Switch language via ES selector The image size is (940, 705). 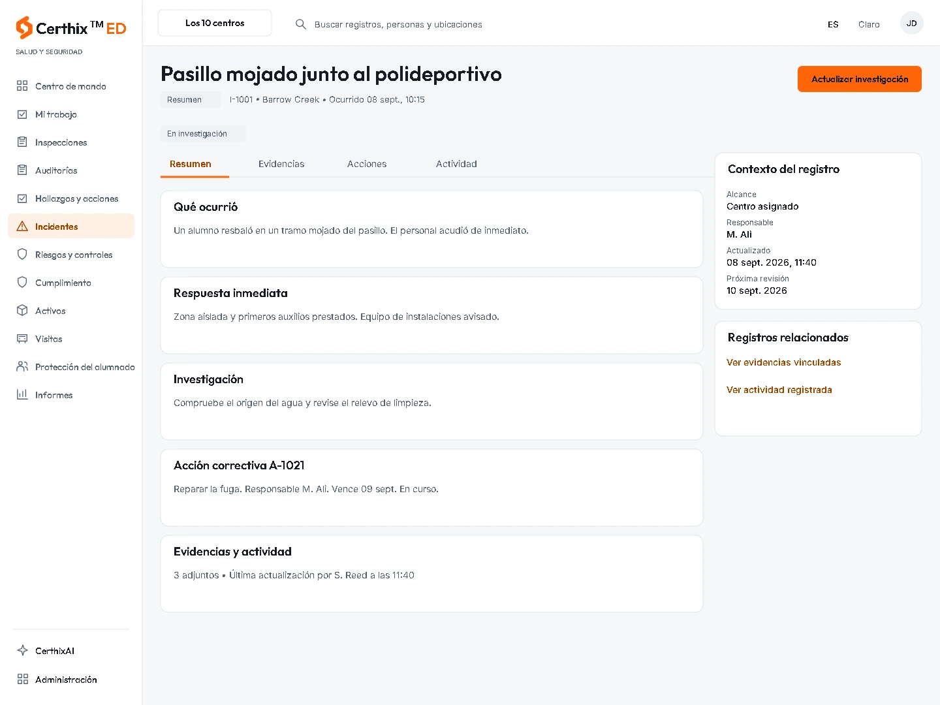pyautogui.click(x=833, y=24)
